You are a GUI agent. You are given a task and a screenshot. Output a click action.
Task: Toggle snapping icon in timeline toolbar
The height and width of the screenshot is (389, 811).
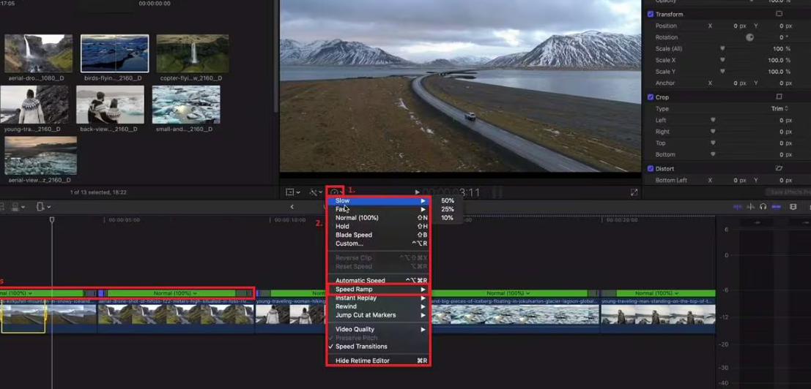[x=776, y=206]
